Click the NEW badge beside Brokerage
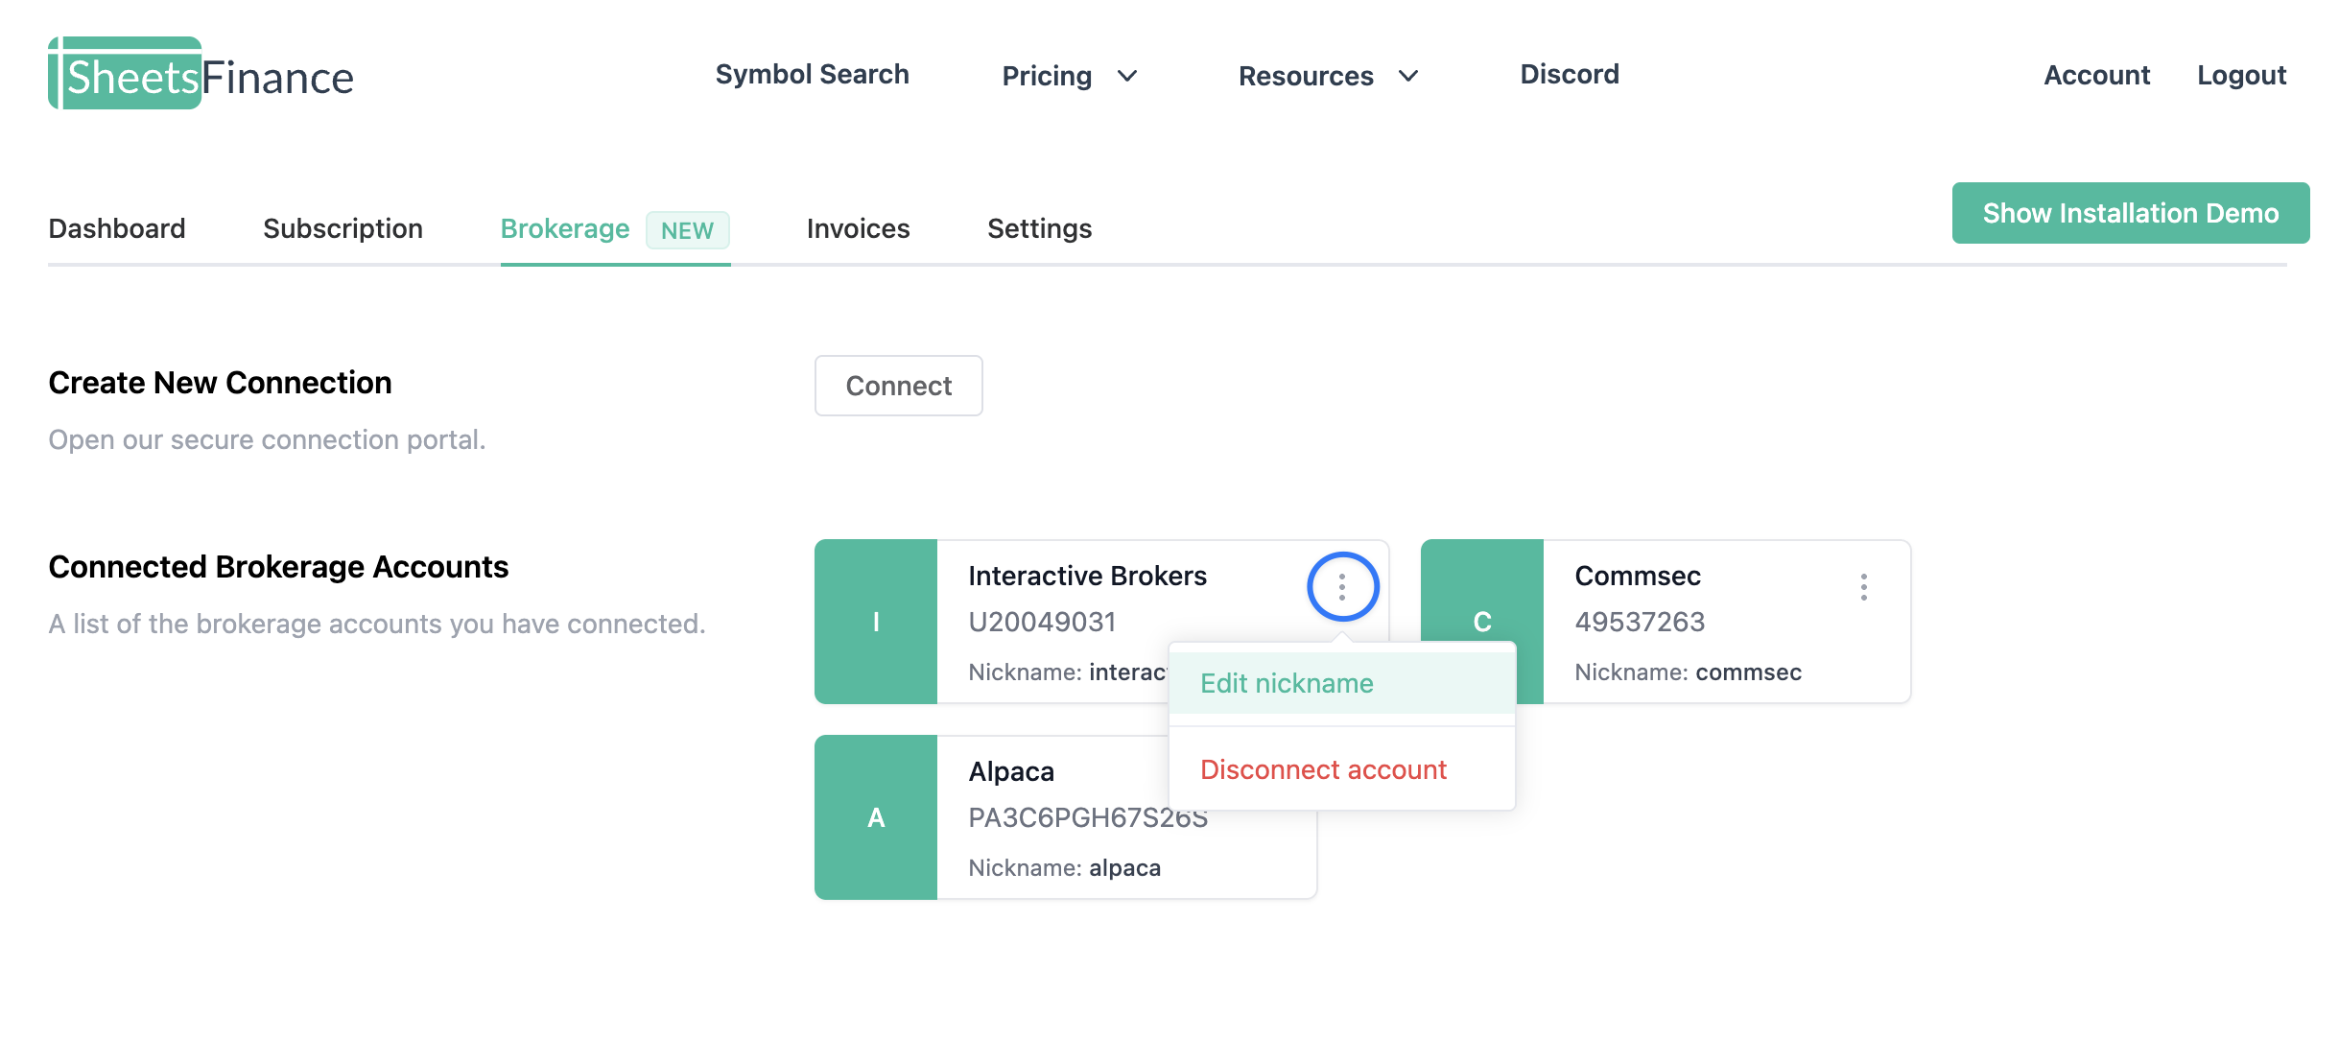 tap(687, 230)
